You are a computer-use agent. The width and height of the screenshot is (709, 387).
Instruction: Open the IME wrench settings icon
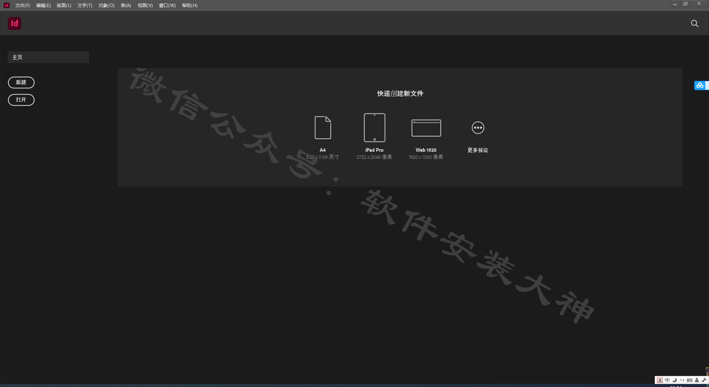(704, 380)
